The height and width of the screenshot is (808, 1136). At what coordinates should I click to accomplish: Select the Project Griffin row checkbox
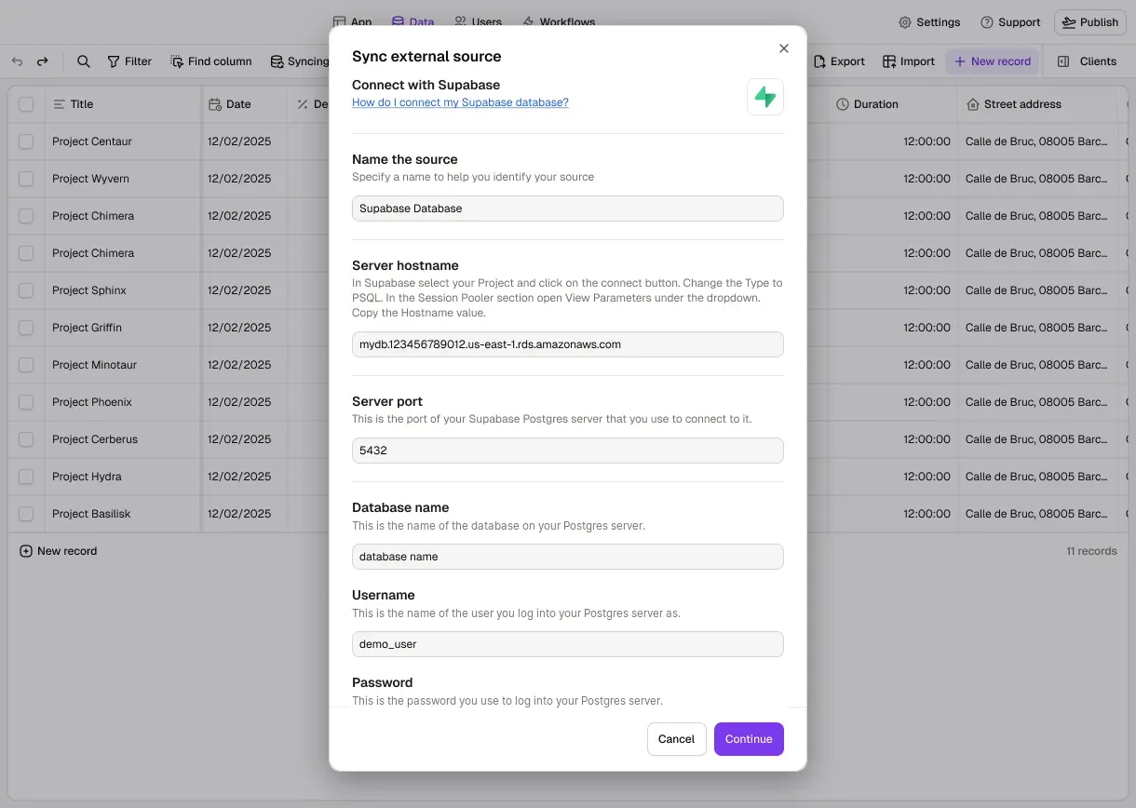[x=26, y=328]
